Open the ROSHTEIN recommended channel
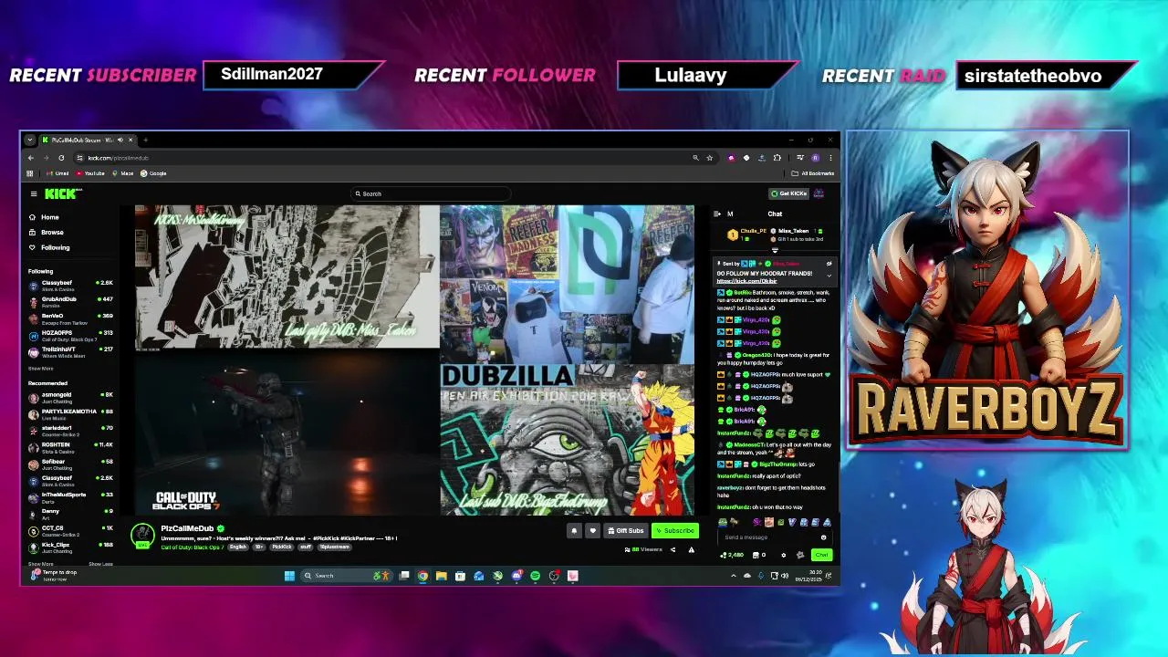This screenshot has width=1168, height=657. click(x=70, y=447)
